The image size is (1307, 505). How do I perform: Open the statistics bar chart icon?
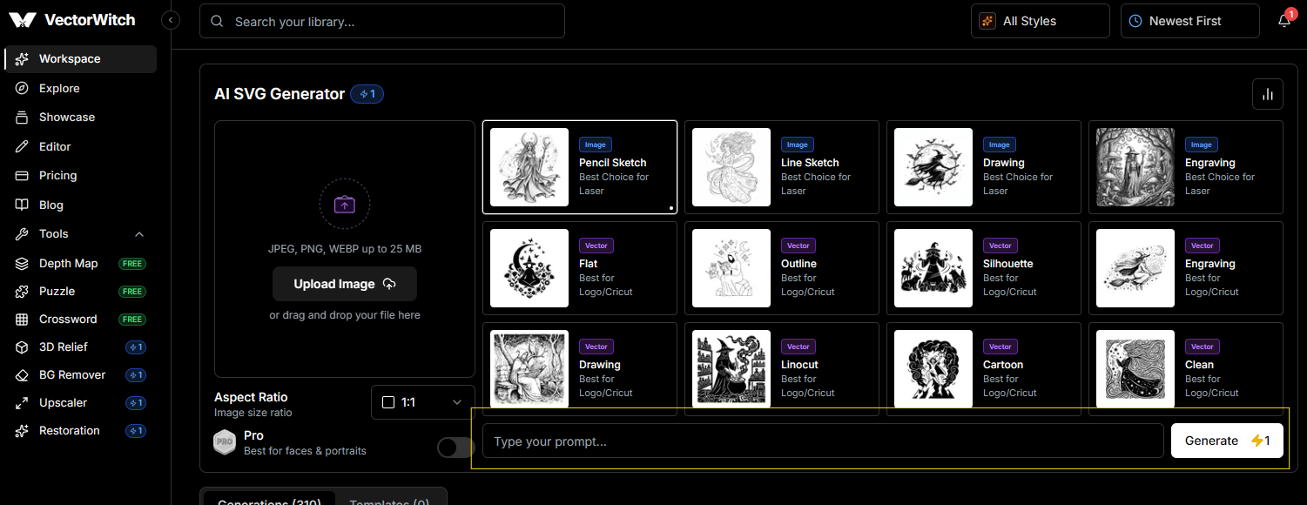[x=1268, y=94]
